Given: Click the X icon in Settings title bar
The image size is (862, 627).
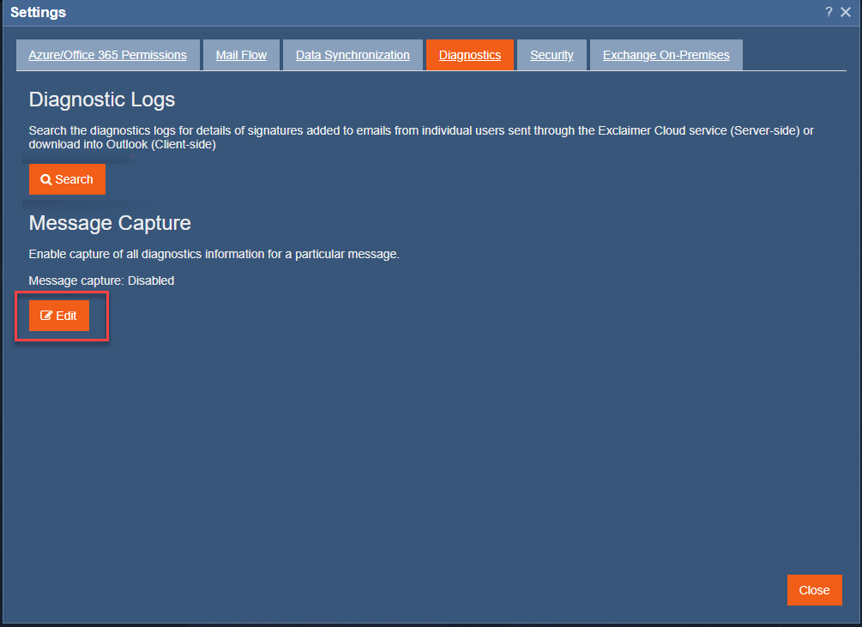Looking at the screenshot, I should (846, 12).
